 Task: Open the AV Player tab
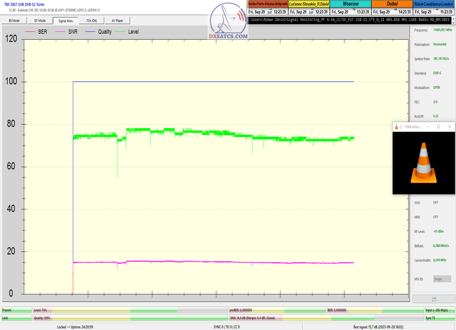tap(117, 20)
